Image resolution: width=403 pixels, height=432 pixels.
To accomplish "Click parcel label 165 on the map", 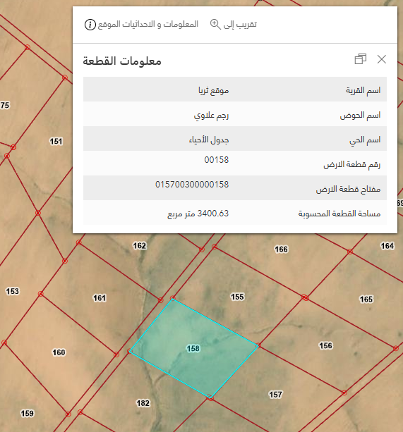I will pyautogui.click(x=366, y=299).
